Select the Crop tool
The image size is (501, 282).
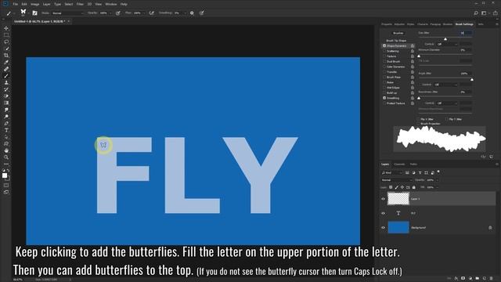click(x=6, y=56)
